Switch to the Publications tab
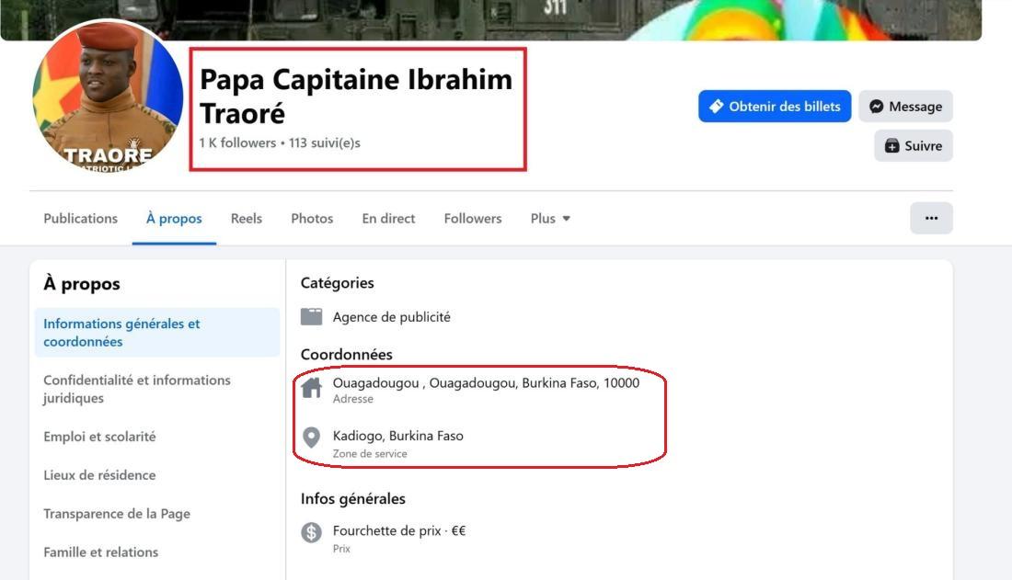Image resolution: width=1012 pixels, height=580 pixels. click(81, 219)
